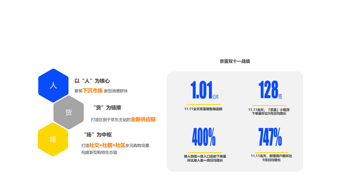
Task: Click the line 构建新型购物生态链
Action: coord(99,153)
